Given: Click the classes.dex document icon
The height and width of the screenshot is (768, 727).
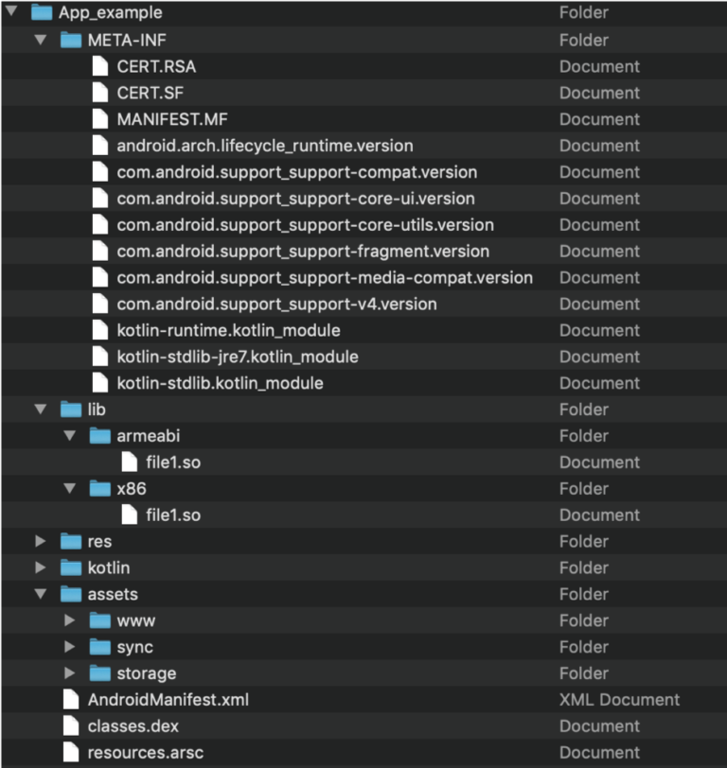Looking at the screenshot, I should [x=70, y=726].
